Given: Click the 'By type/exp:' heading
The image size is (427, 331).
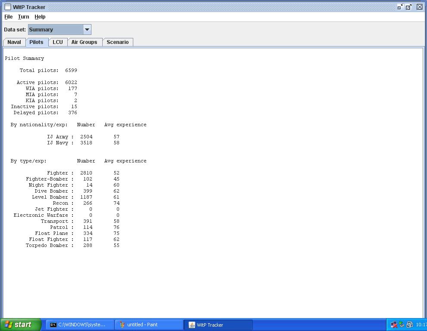Looking at the screenshot, I should click(x=28, y=161).
